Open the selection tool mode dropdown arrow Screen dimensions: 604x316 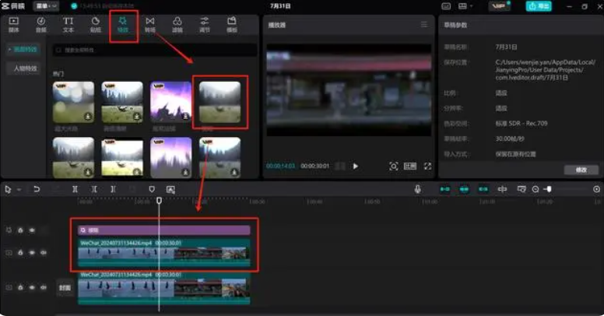tap(19, 189)
